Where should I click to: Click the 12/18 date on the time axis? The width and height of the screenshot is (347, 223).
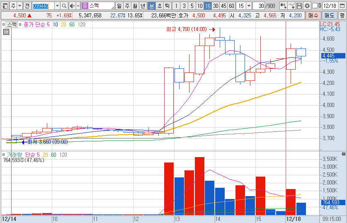point(294,219)
